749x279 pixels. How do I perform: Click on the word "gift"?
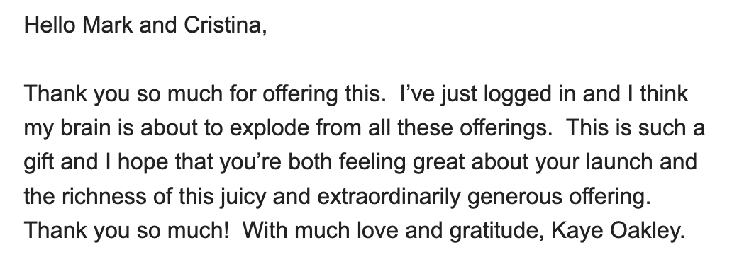click(x=39, y=163)
